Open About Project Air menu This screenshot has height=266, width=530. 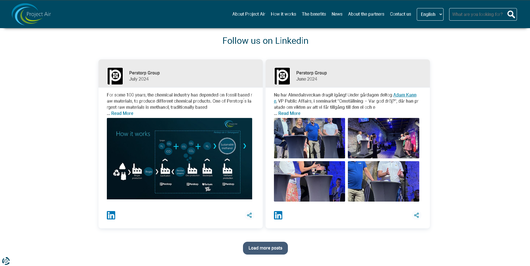pyautogui.click(x=249, y=14)
